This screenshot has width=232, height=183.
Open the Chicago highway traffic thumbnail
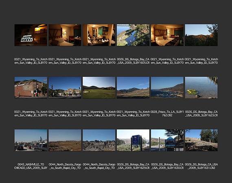31,140
